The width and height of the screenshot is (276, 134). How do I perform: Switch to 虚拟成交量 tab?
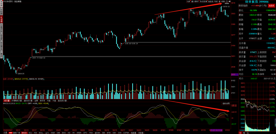pos(28,101)
